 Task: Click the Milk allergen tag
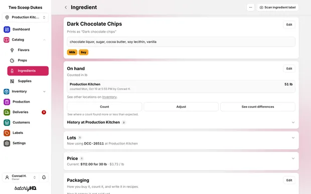pyautogui.click(x=72, y=52)
